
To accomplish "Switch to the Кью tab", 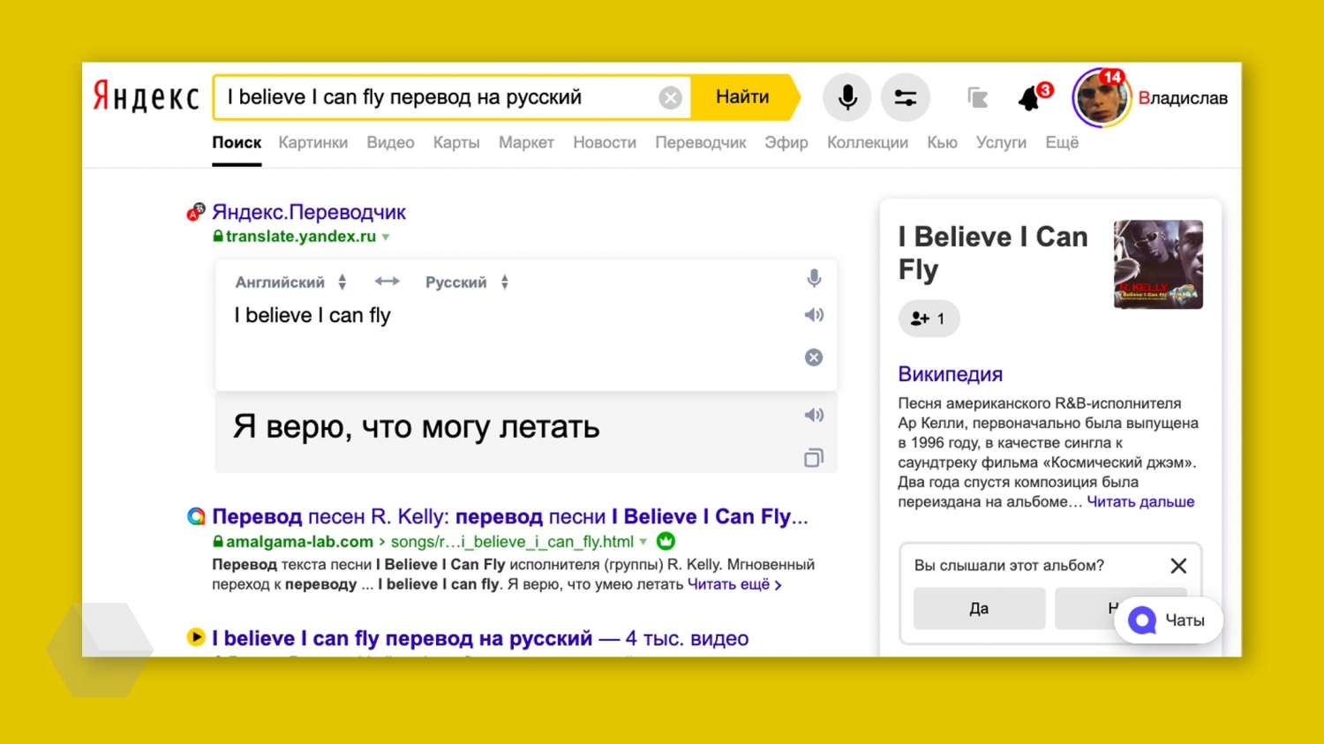I will point(942,143).
